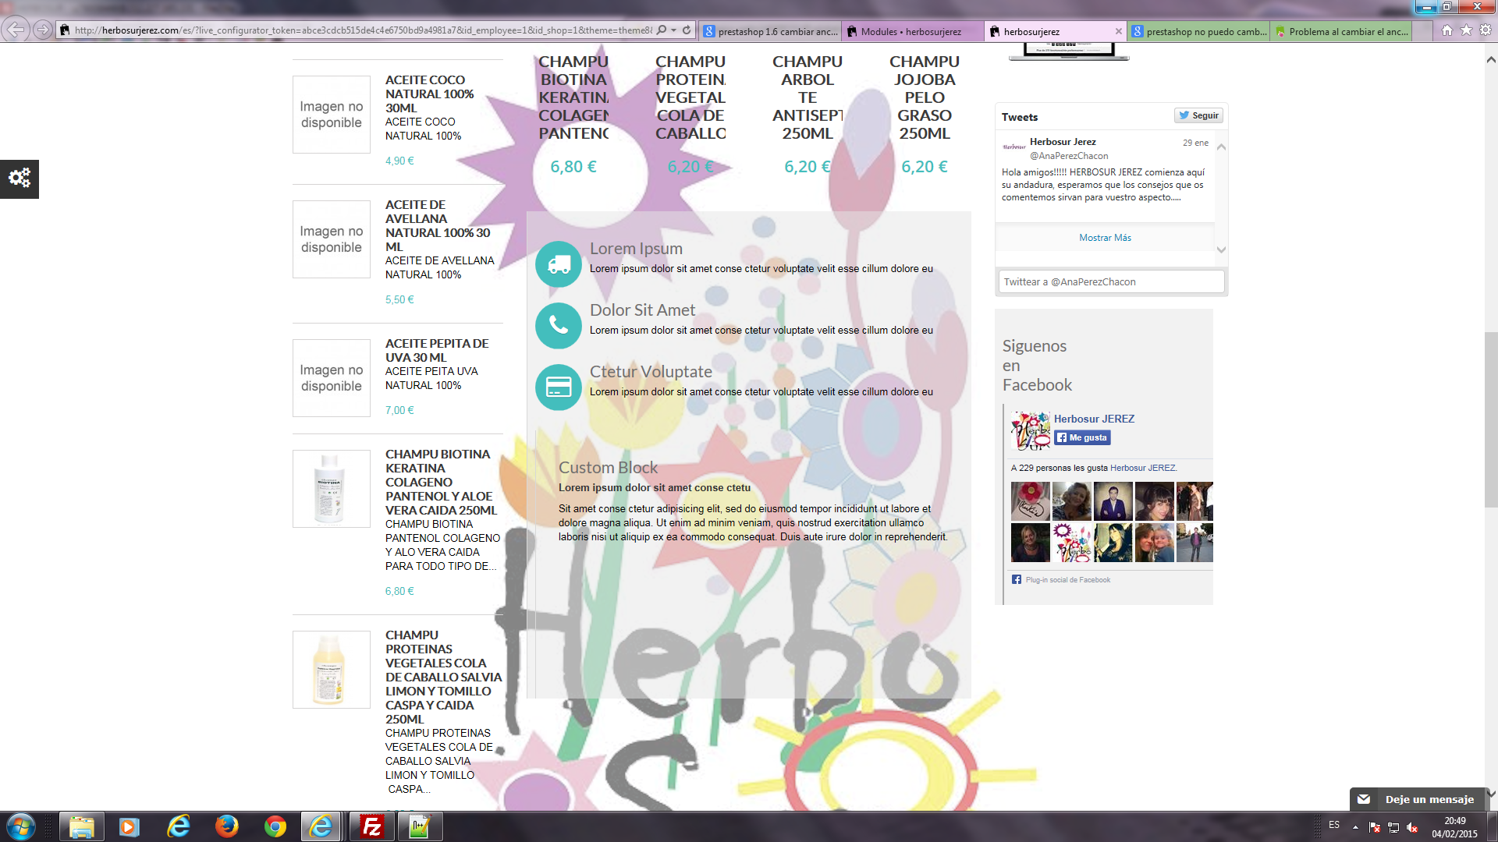
Task: Switch to Problema al cambiar el anc tab
Action: [x=1347, y=32]
